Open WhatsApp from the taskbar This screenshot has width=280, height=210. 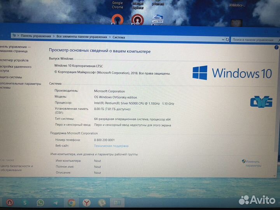pos(40,203)
